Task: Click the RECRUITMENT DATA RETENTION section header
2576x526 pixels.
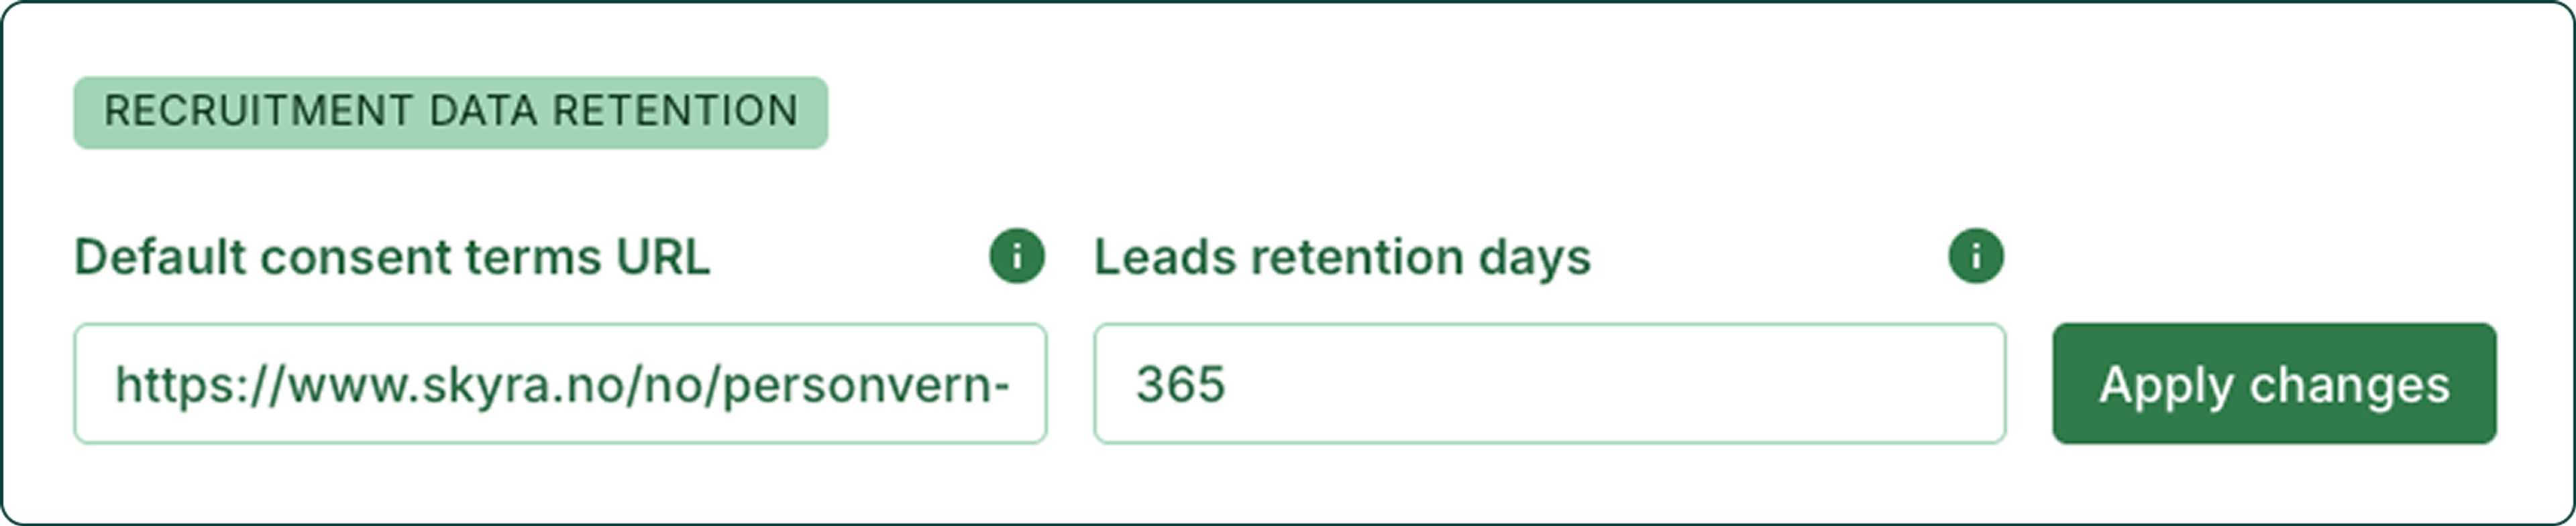Action: tap(451, 112)
